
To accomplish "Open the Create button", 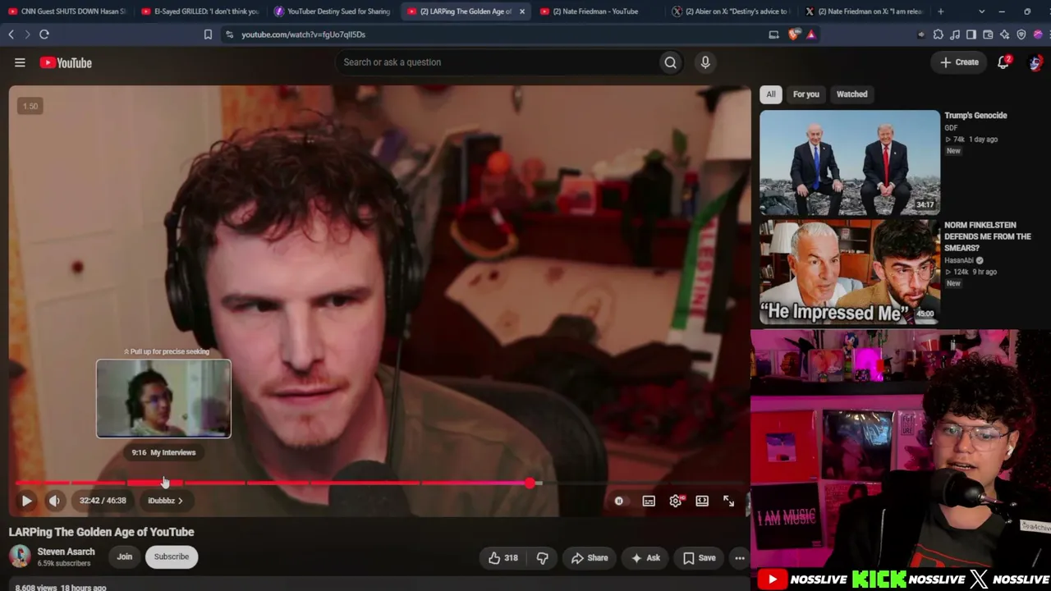I will [x=959, y=62].
